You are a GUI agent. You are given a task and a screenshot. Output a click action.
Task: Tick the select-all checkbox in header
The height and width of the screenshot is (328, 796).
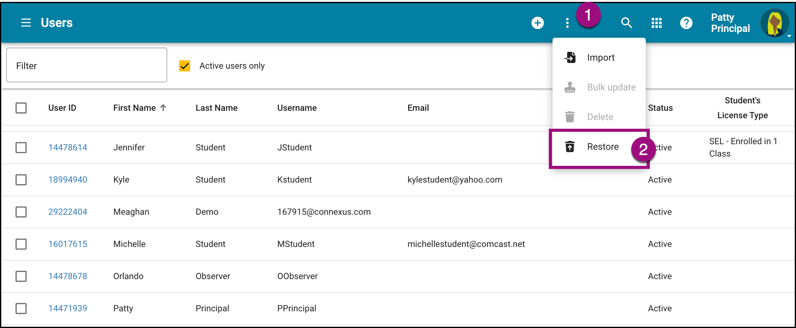[21, 108]
